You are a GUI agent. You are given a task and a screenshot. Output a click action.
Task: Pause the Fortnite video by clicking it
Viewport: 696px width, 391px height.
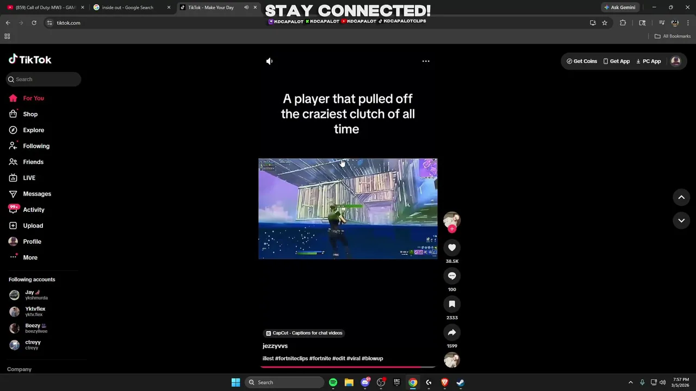[348, 209]
